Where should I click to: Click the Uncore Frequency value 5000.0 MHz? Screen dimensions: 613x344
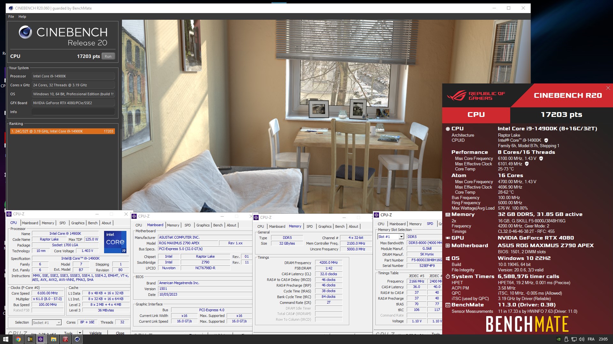[x=356, y=249]
